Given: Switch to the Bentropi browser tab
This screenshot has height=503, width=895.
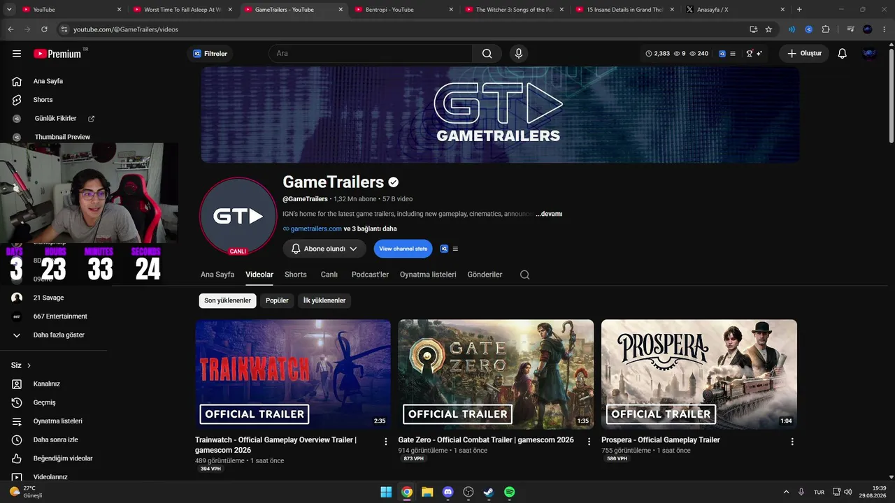Looking at the screenshot, I should tap(403, 10).
